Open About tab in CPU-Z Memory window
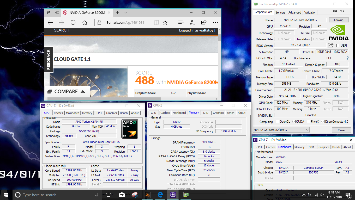The image size is (355, 200). [242, 113]
